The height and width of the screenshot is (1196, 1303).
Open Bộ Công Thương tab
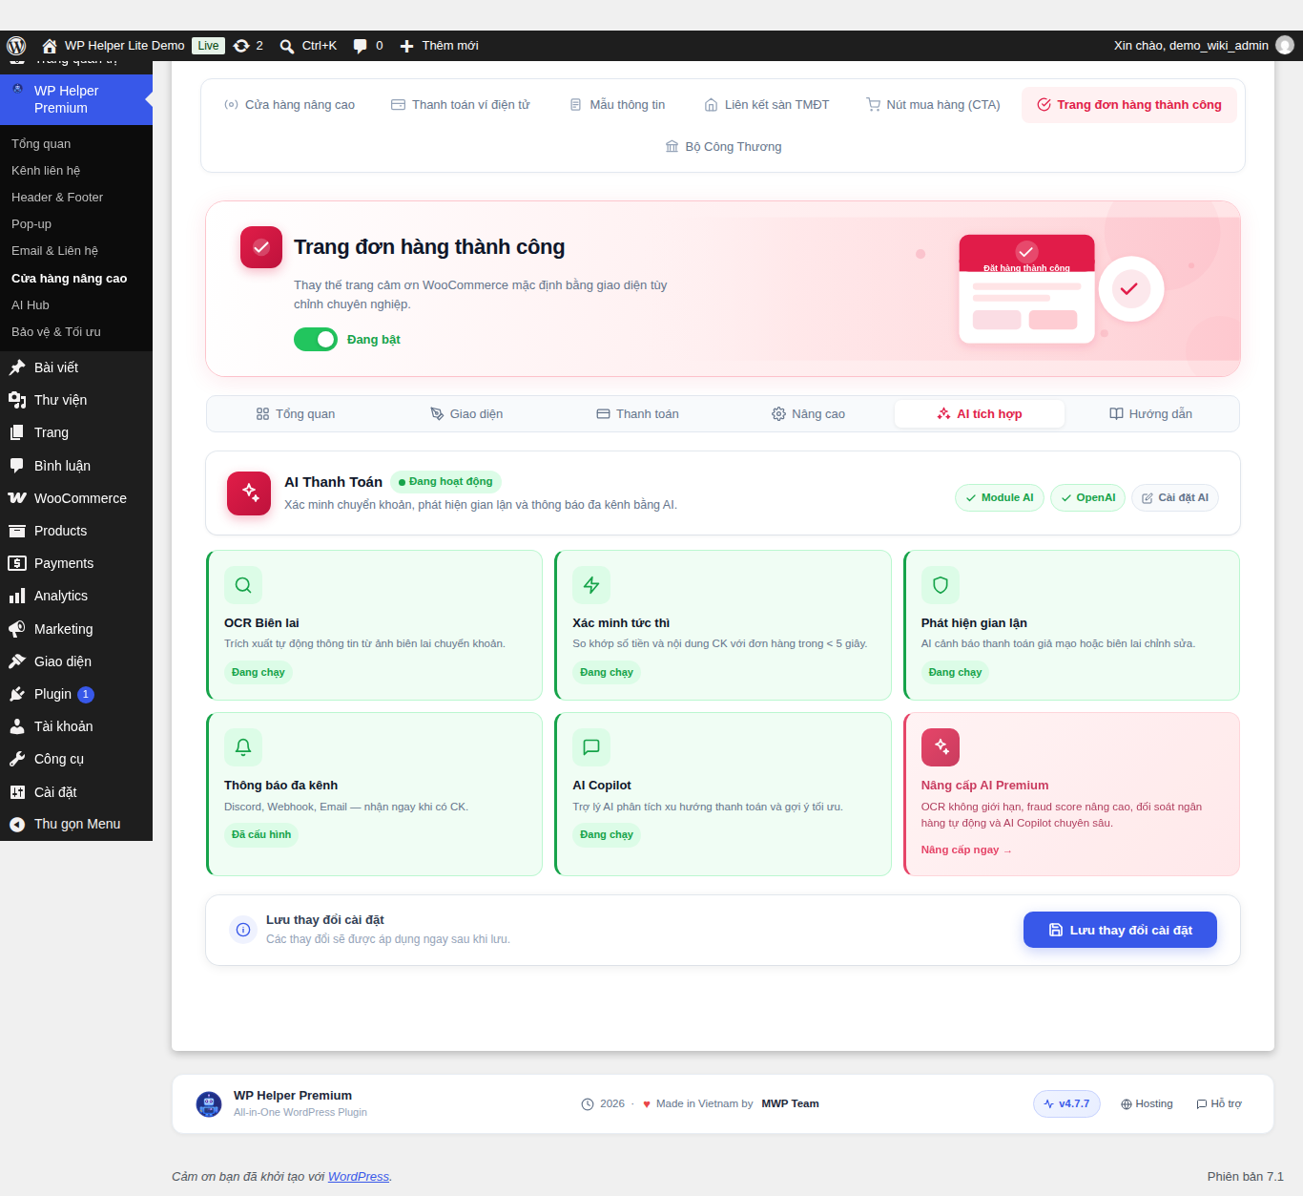tap(723, 147)
